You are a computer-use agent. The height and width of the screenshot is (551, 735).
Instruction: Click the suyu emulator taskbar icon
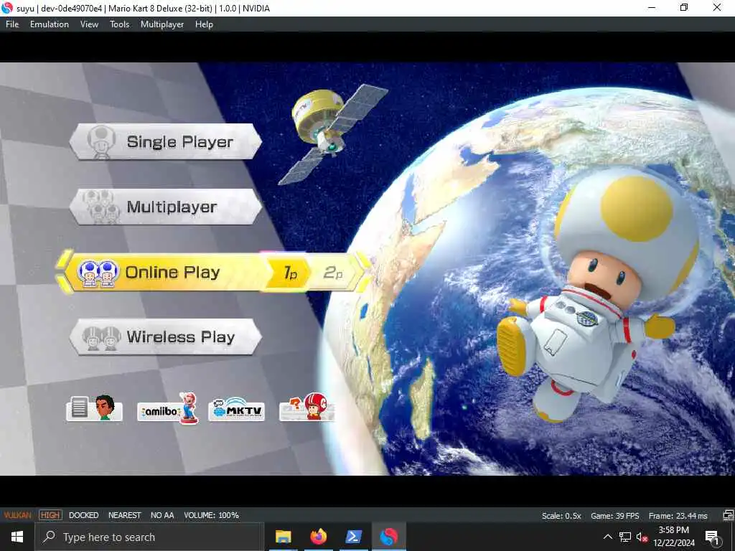point(388,537)
